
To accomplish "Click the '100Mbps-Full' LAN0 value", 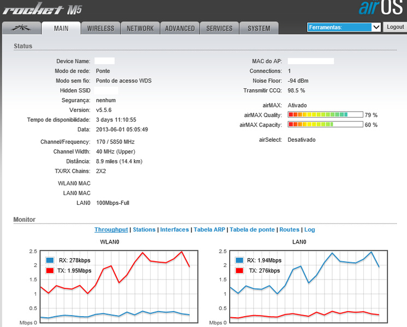I will pyautogui.click(x=112, y=203).
